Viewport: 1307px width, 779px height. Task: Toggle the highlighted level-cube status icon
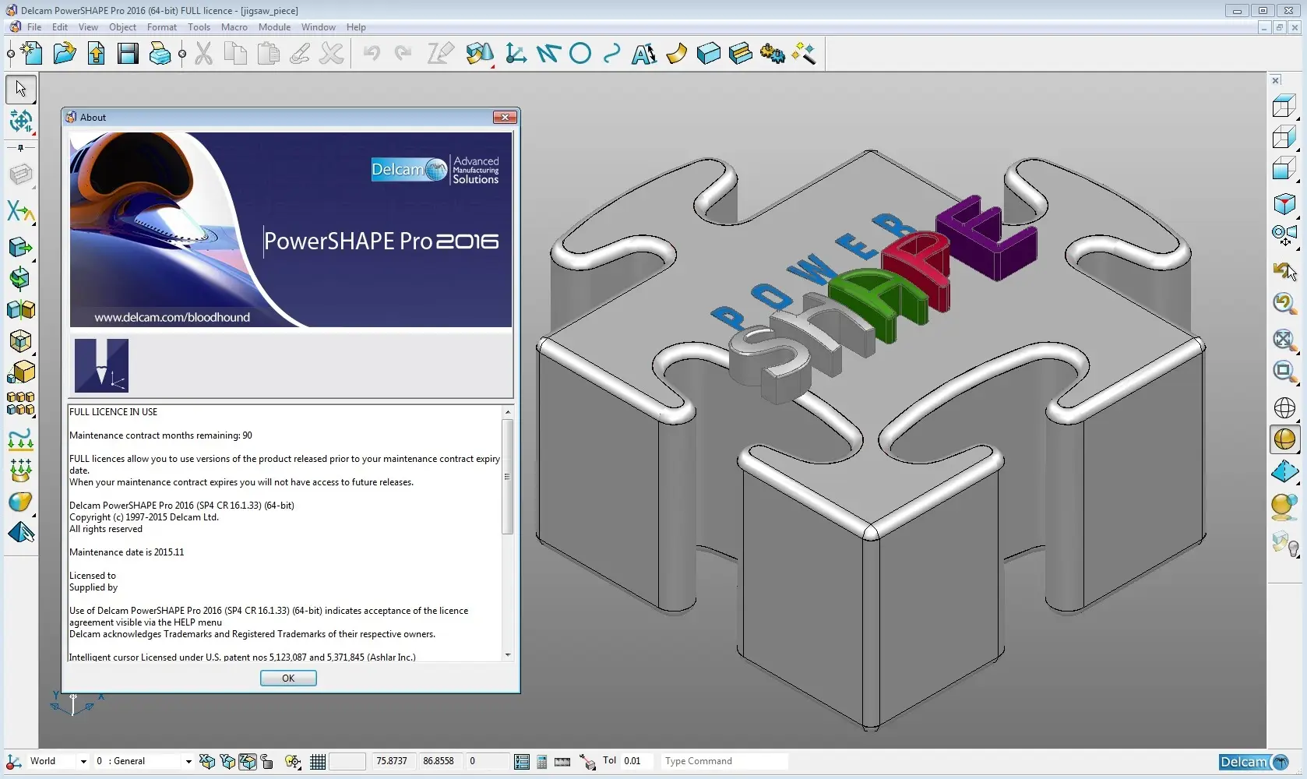tap(248, 762)
